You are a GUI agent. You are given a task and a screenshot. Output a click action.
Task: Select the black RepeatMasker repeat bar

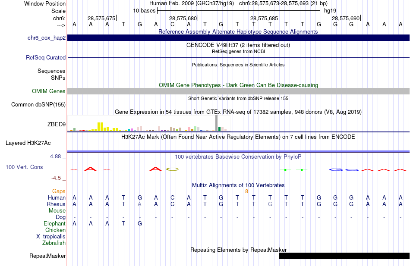tap(344, 256)
